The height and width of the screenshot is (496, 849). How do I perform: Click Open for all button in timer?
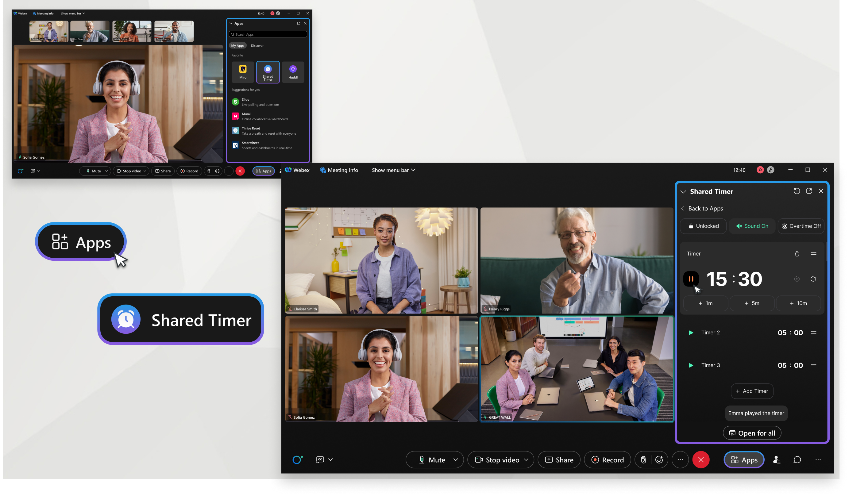[x=753, y=433]
